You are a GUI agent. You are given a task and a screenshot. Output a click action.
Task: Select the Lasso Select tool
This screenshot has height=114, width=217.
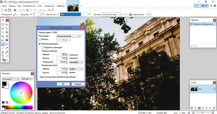3,28
